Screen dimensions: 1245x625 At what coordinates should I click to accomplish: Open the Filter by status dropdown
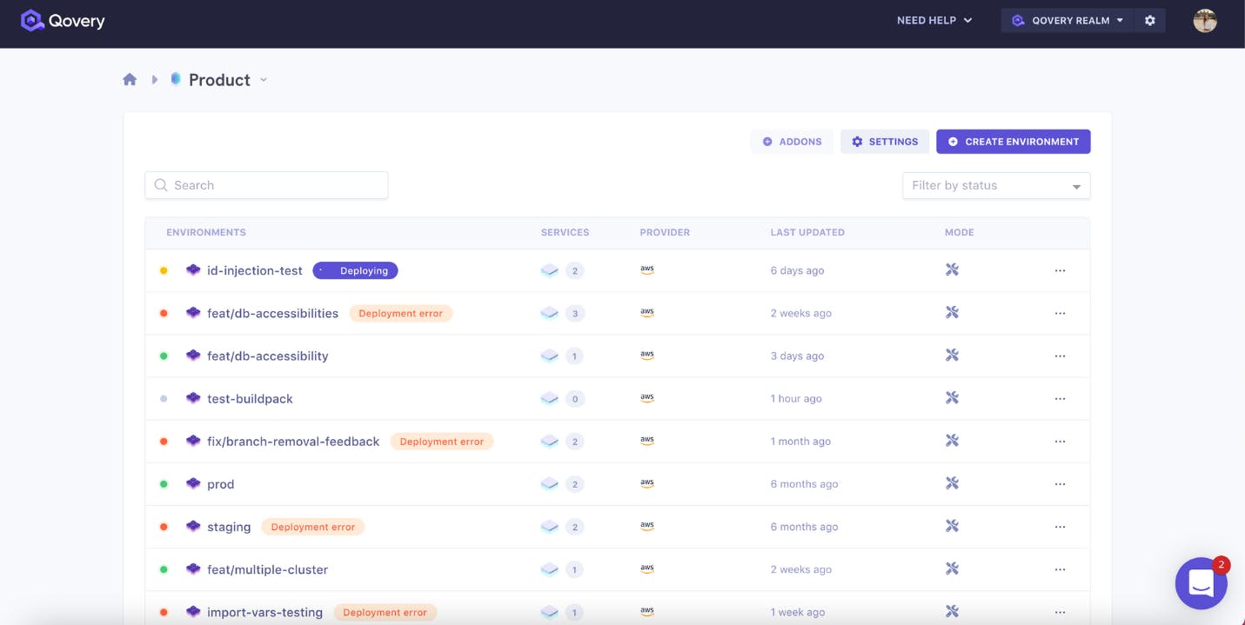pyautogui.click(x=996, y=185)
